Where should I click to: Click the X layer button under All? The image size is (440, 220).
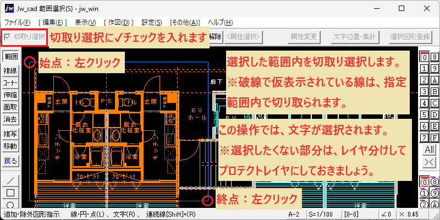429,162
